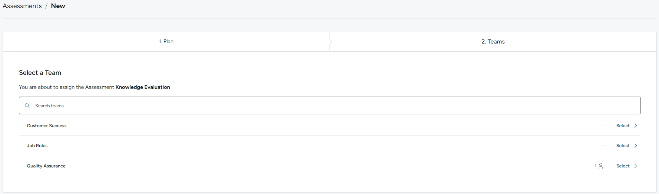Screen dimensions: 659x194
Task: Click the Quality Assurance team name
Action: pos(46,166)
